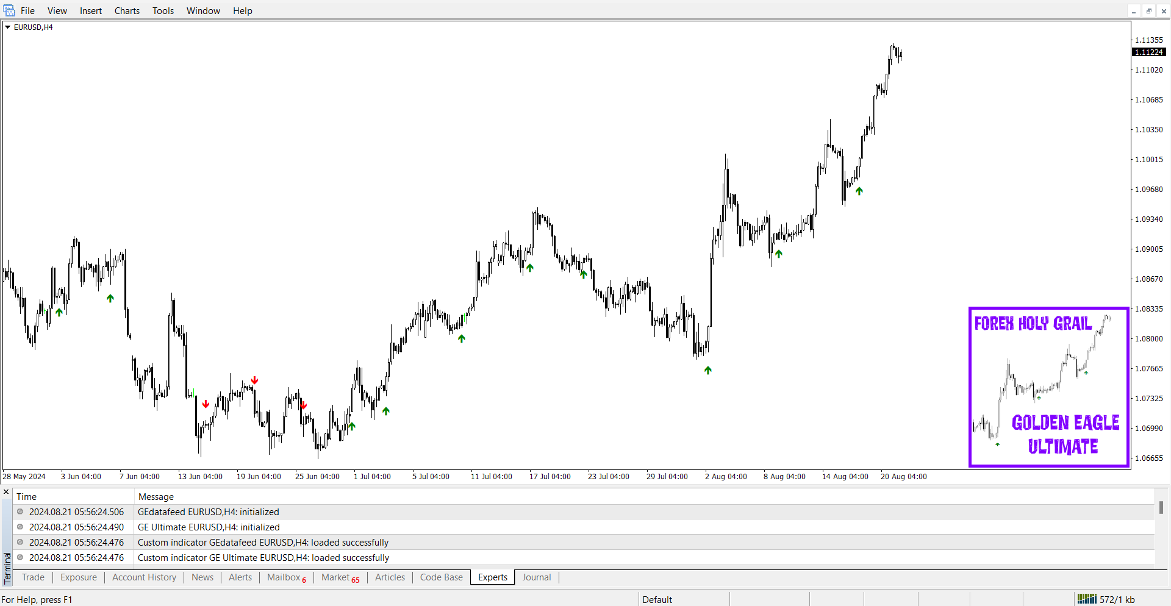Click the Golden Eagle Ultimate logo image
This screenshot has width=1171, height=606.
point(1048,387)
